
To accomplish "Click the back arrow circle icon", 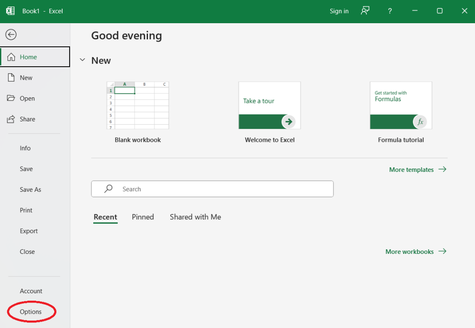I will (11, 35).
